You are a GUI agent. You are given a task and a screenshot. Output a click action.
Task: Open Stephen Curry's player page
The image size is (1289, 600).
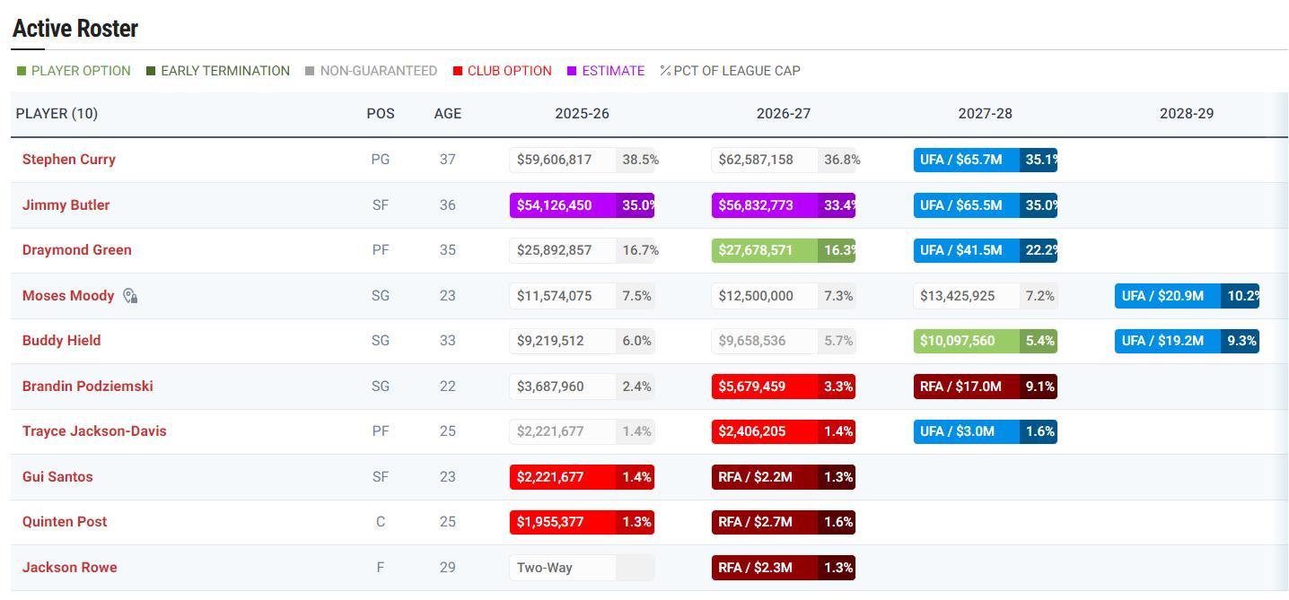[x=69, y=160]
